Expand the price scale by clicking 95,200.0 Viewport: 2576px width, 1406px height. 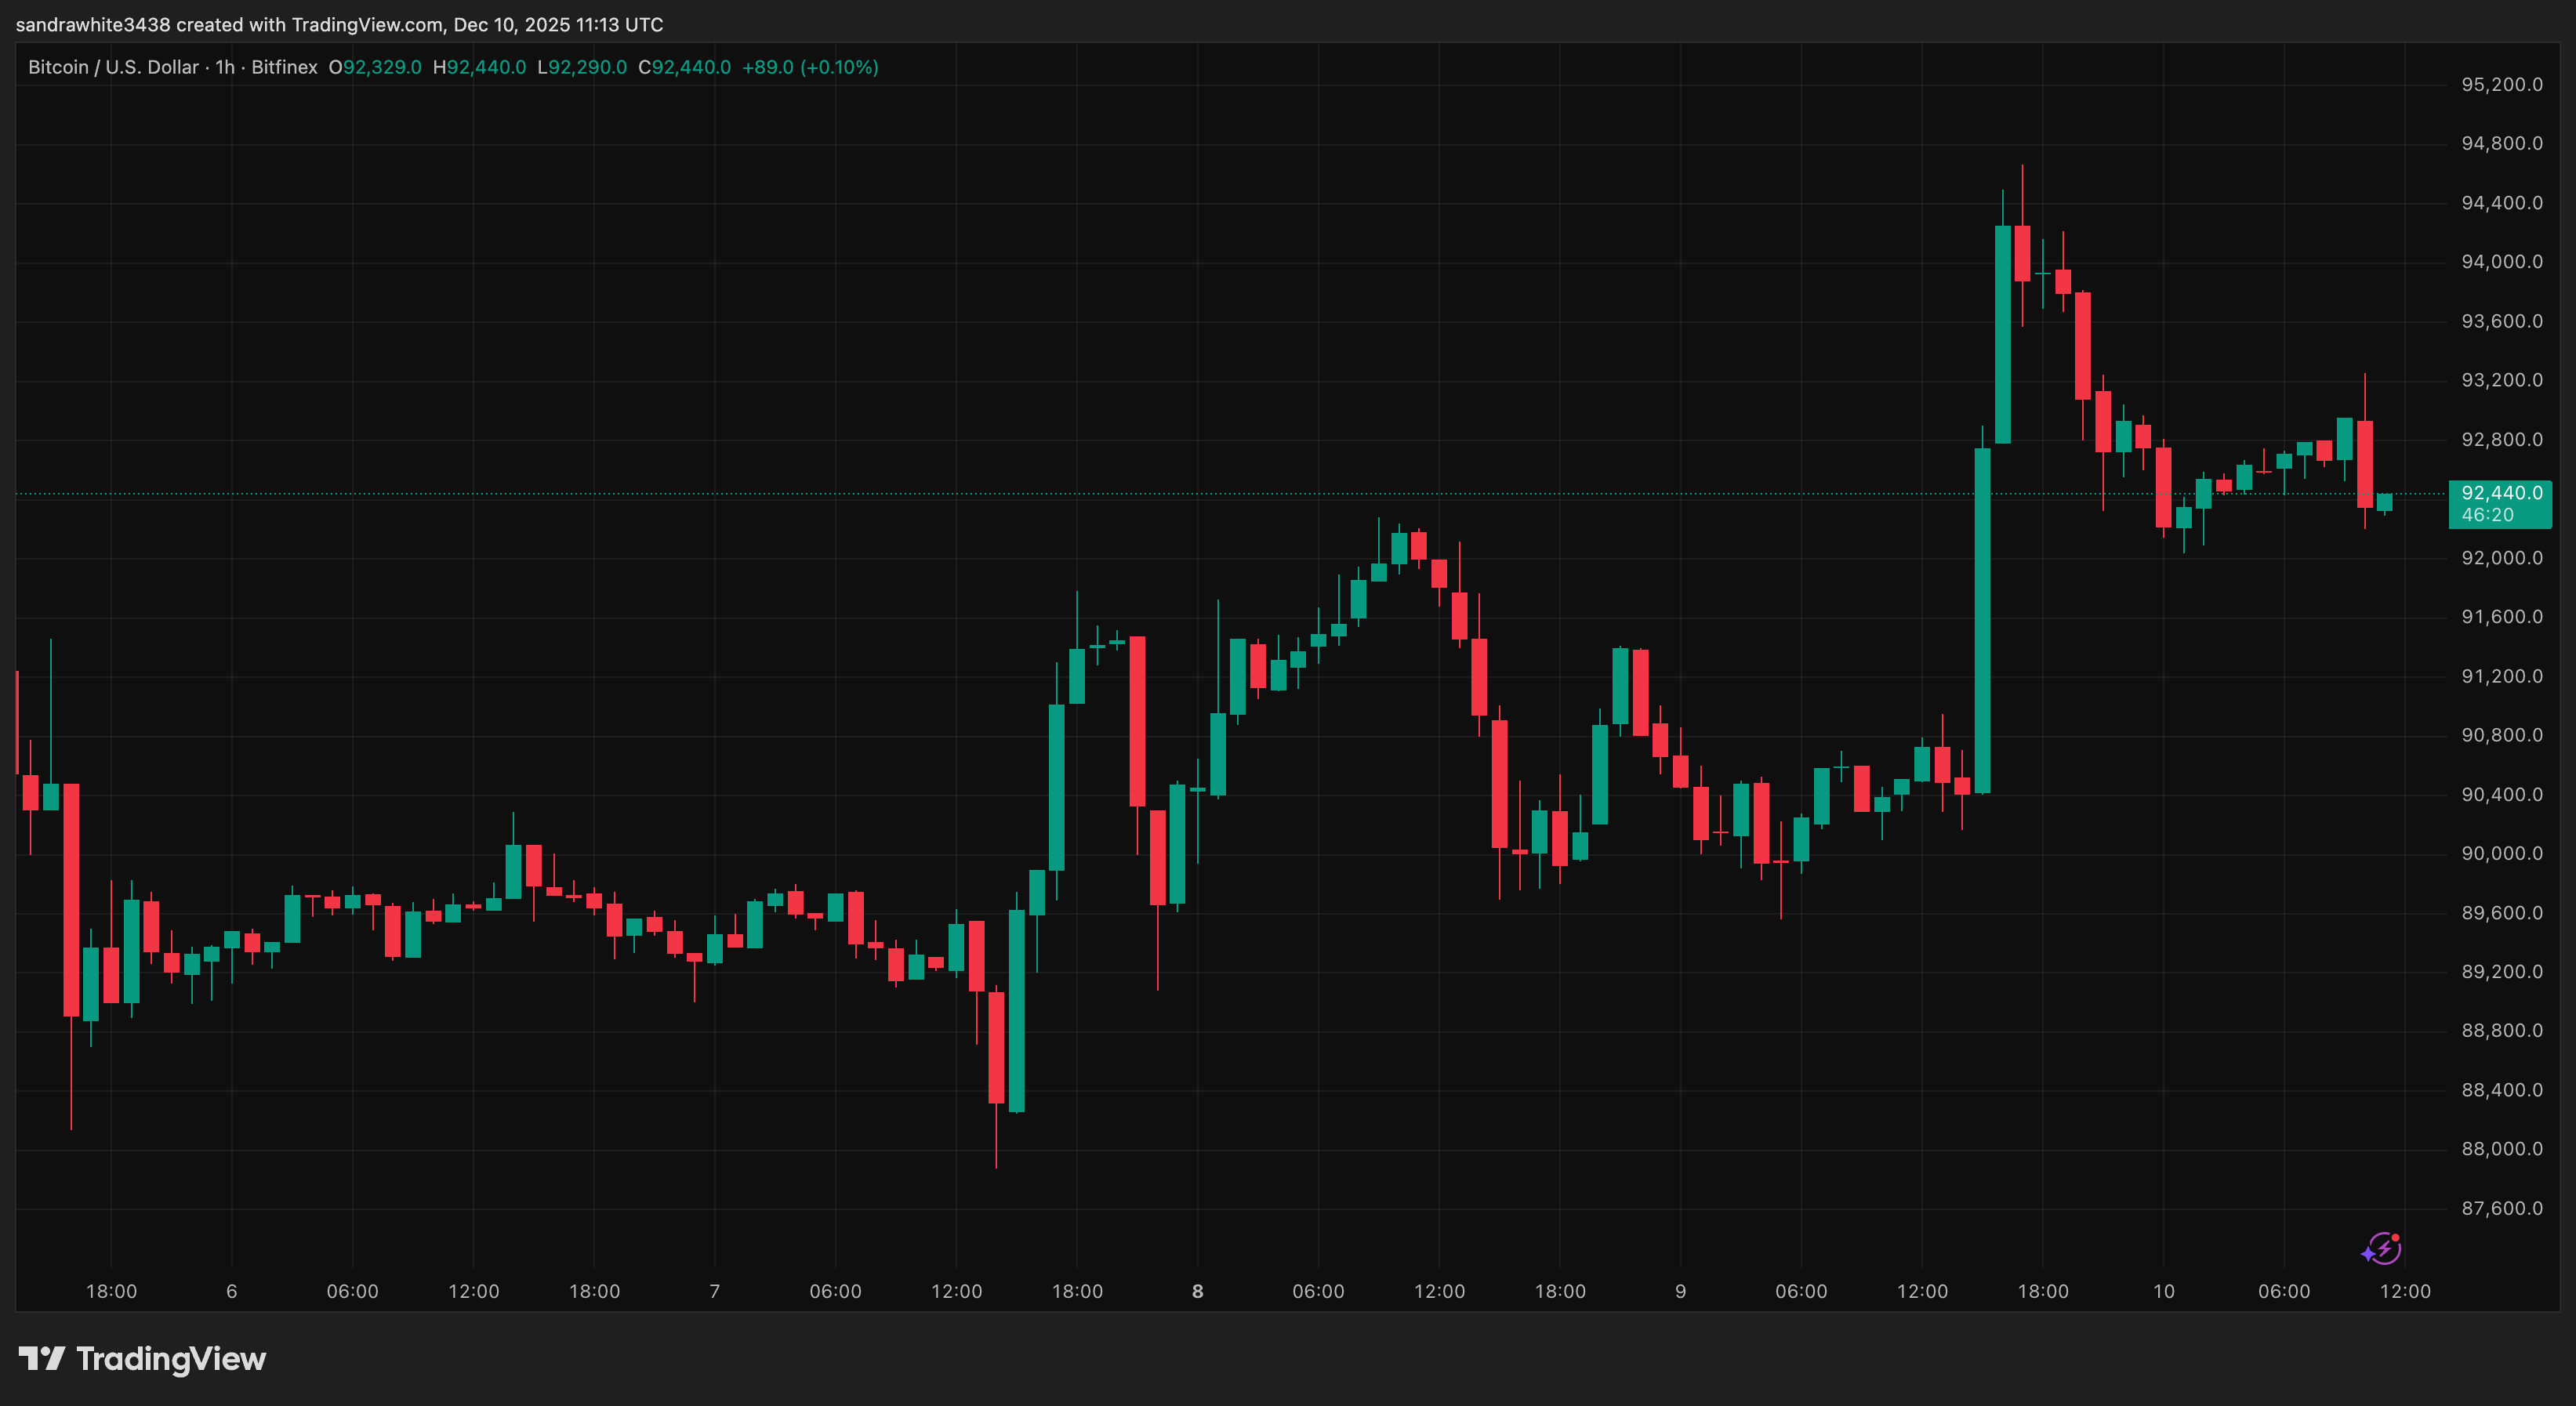click(x=2503, y=85)
